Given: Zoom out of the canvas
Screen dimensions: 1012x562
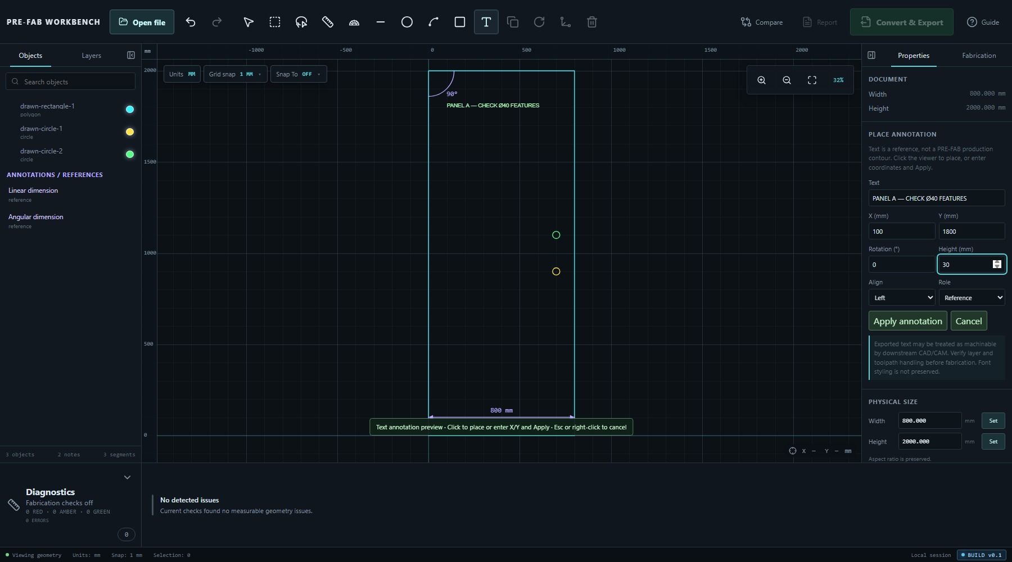Looking at the screenshot, I should (787, 80).
